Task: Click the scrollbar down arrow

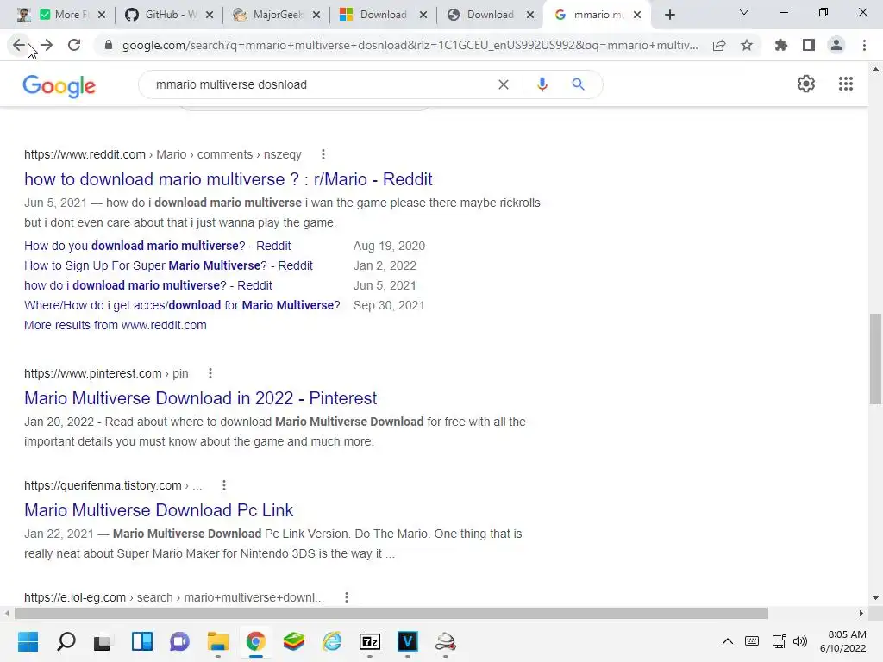Action: click(875, 598)
